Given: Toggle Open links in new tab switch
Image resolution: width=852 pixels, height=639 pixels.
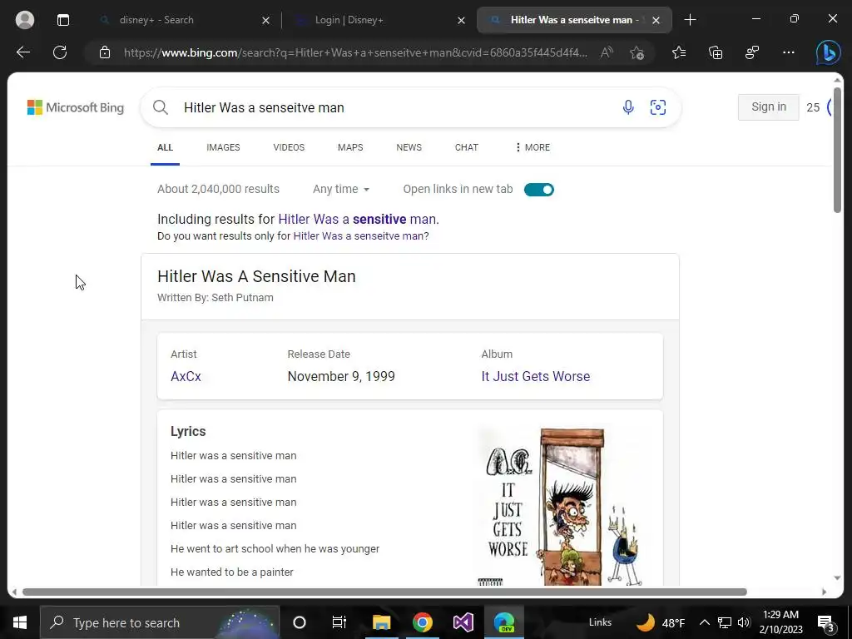Looking at the screenshot, I should (539, 189).
